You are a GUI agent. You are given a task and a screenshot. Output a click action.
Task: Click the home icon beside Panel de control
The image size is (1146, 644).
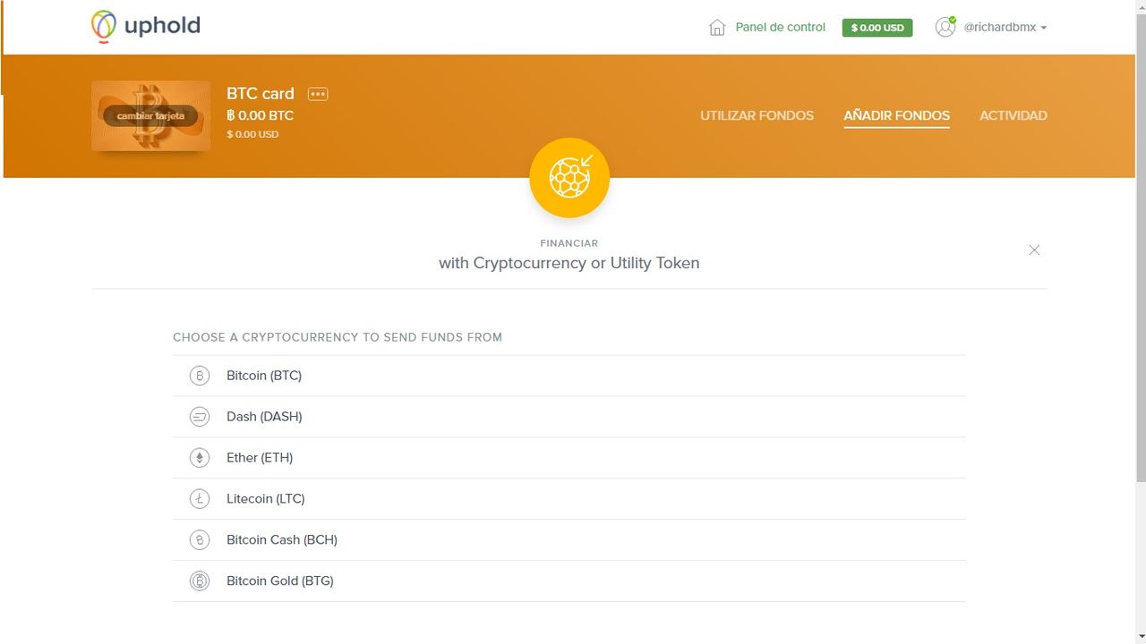[x=717, y=28]
